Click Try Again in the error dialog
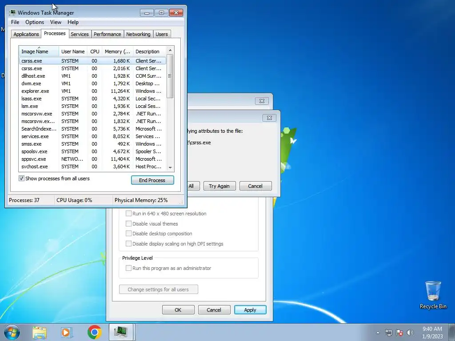Screen dimensions: 455x341 click(220, 186)
